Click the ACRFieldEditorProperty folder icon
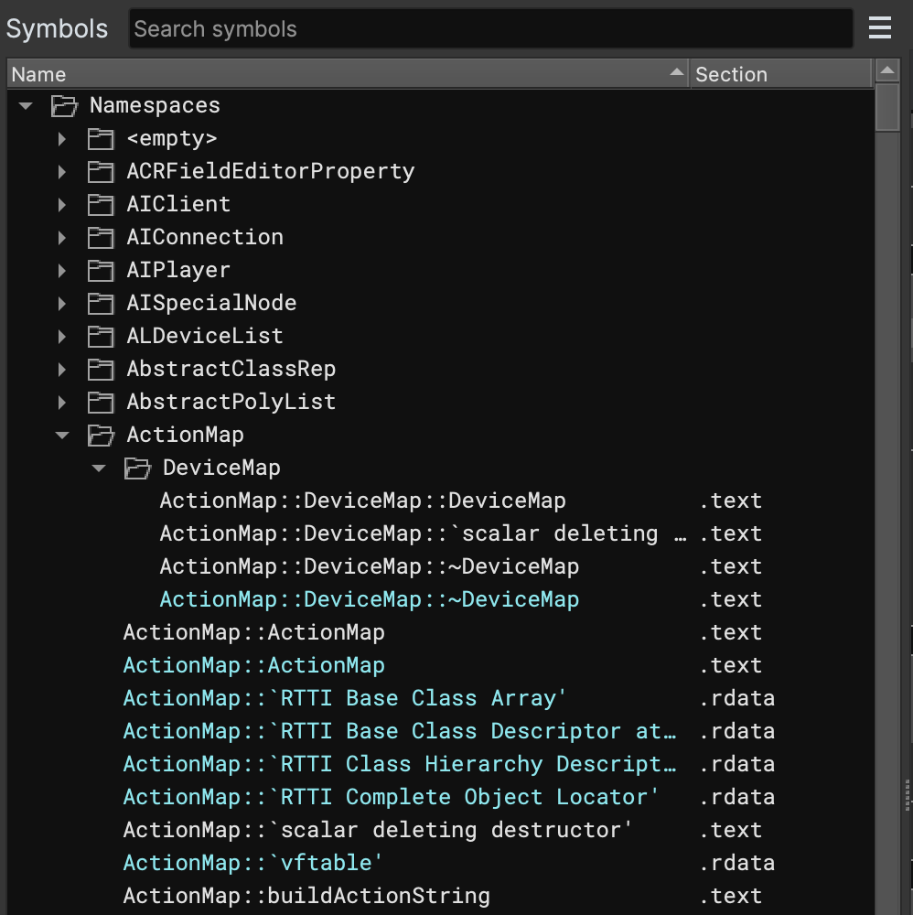 [x=101, y=172]
